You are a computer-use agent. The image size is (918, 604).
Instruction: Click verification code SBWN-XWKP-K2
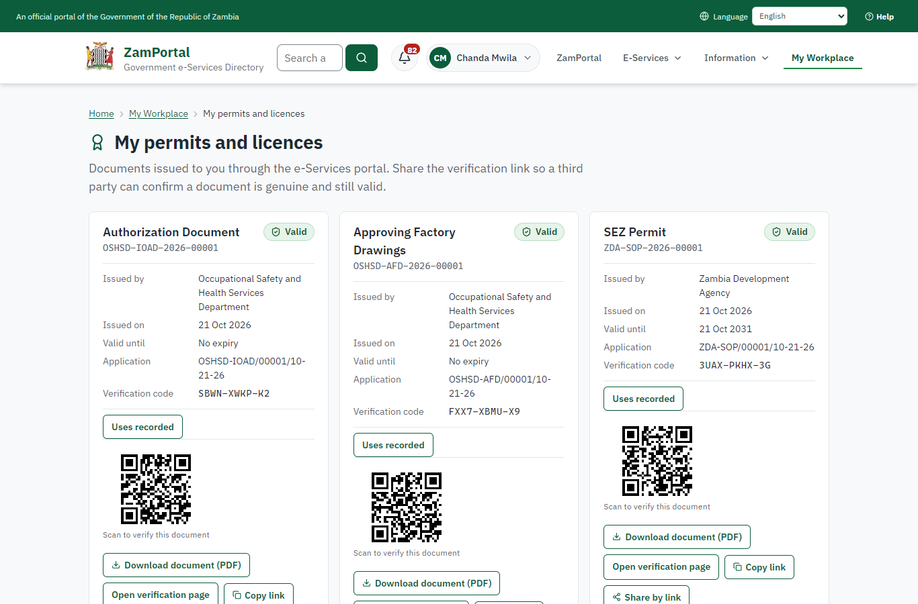coord(234,393)
